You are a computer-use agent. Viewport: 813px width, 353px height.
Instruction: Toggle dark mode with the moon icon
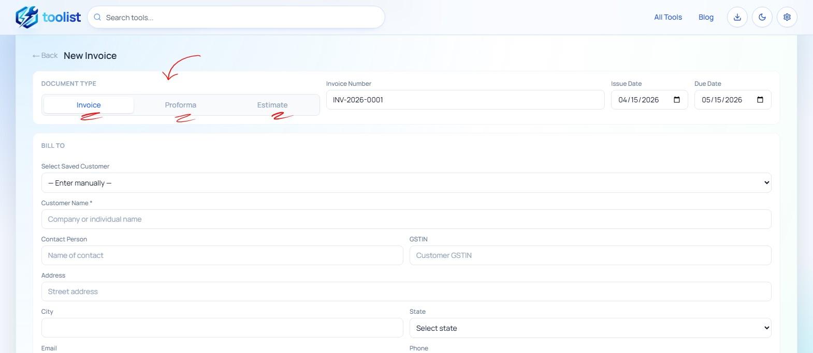tap(762, 17)
